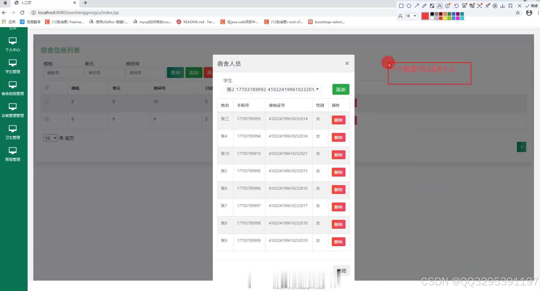Pick the black color swatch

tap(432, 14)
